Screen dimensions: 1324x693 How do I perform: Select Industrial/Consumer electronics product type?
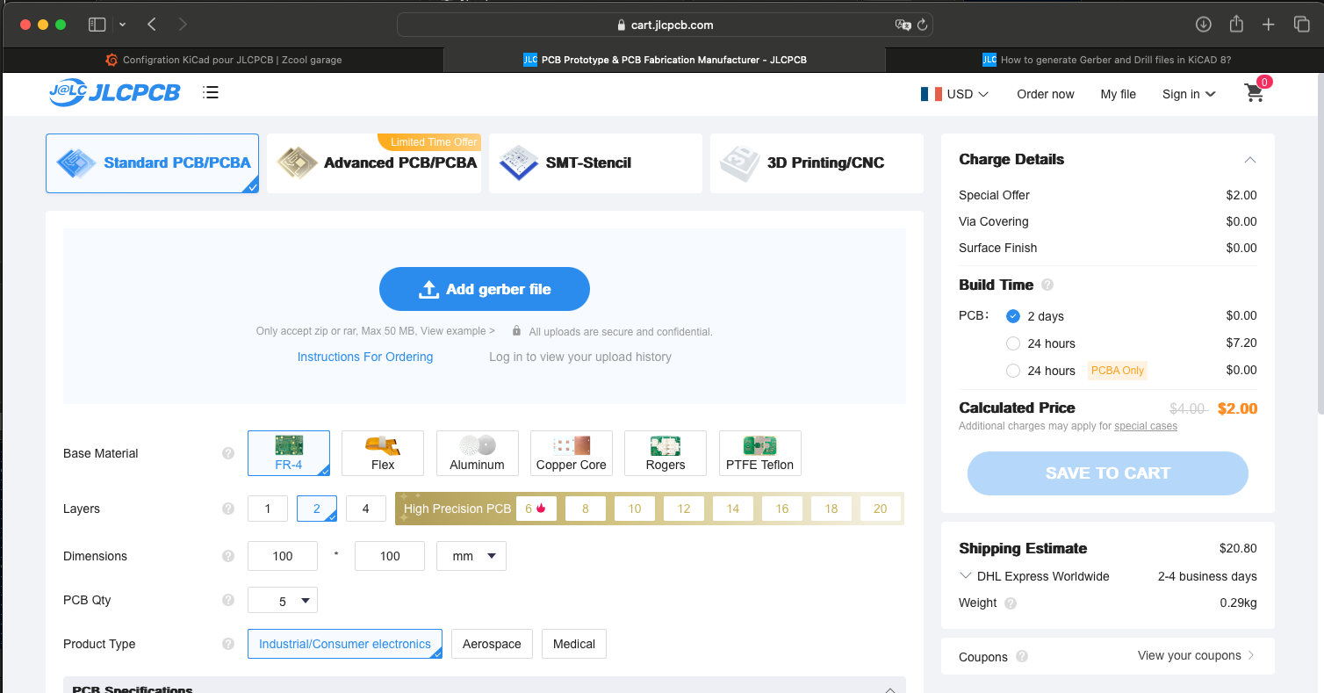click(x=345, y=644)
